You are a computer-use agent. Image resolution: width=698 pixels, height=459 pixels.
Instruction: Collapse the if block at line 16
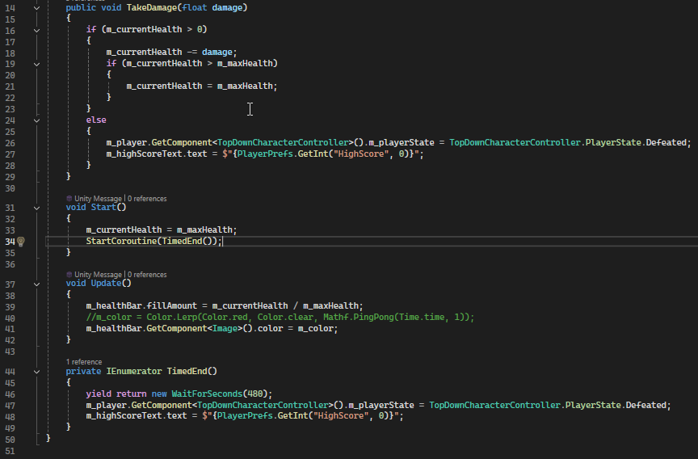(x=37, y=31)
